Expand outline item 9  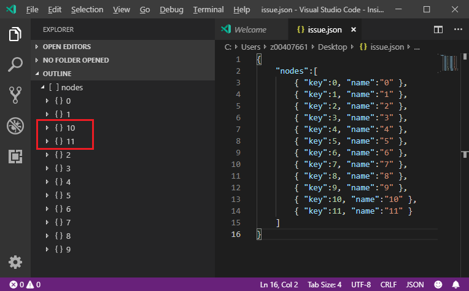(x=47, y=249)
